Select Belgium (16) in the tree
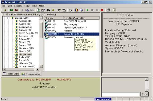The width and height of the screenshot is (153, 101). tap(25, 27)
